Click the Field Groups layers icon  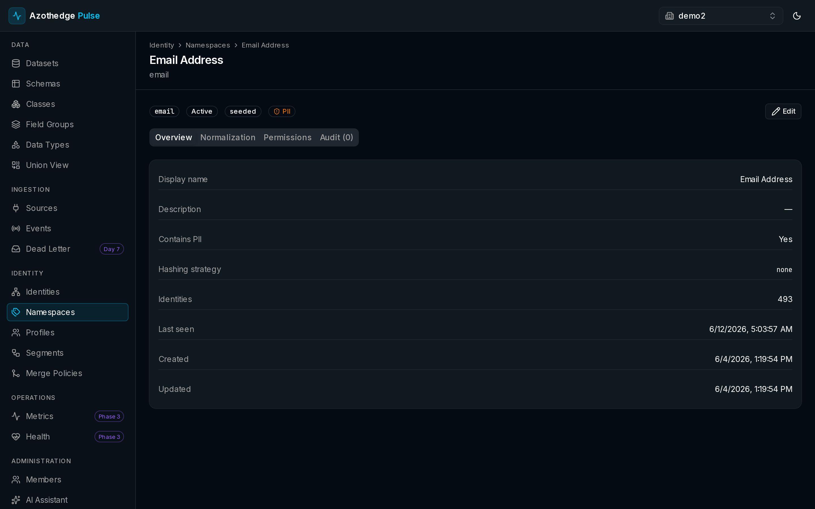point(16,124)
